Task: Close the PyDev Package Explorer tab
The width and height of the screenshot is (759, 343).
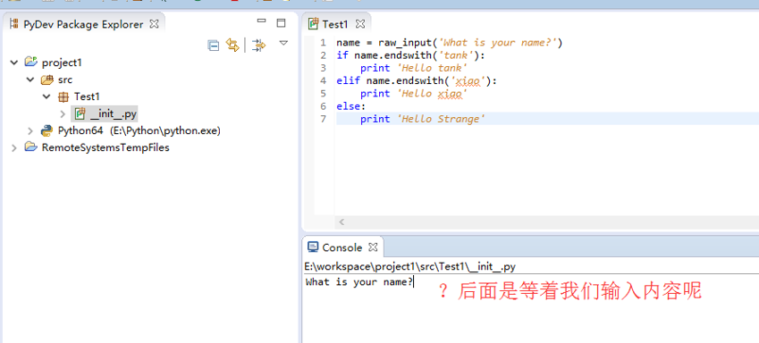Action: coord(154,24)
